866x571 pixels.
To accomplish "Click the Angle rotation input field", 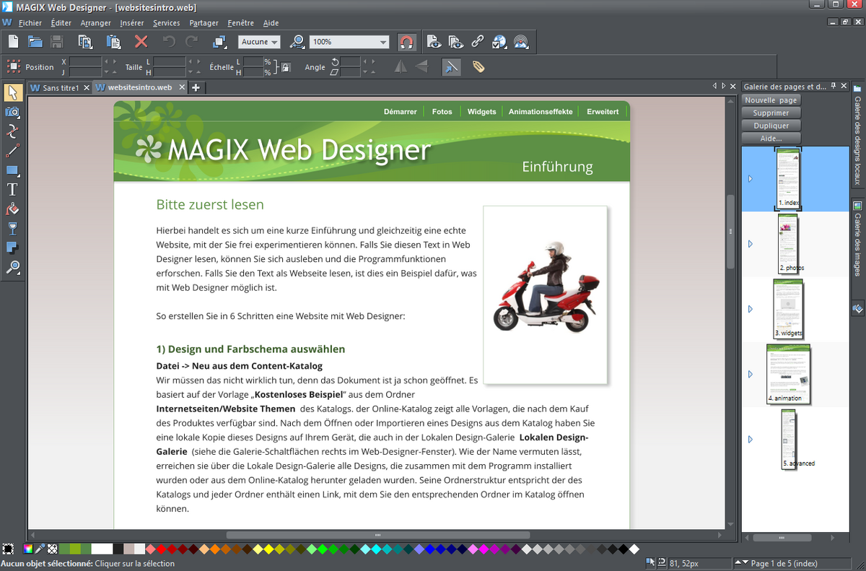I will [351, 62].
